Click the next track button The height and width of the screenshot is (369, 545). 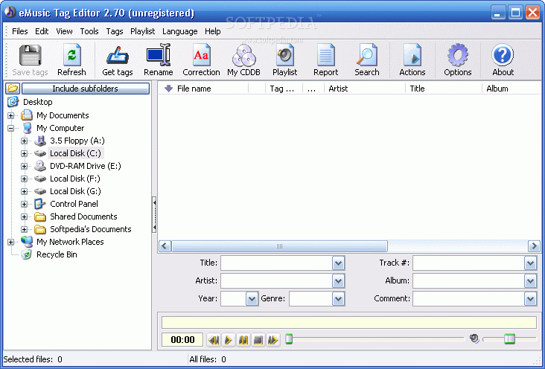pyautogui.click(x=272, y=339)
